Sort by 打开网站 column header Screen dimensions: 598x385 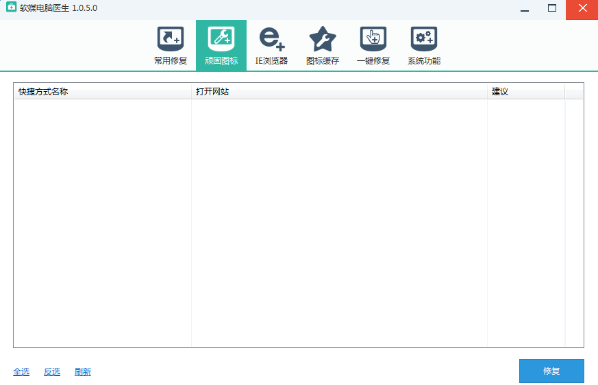pos(339,91)
